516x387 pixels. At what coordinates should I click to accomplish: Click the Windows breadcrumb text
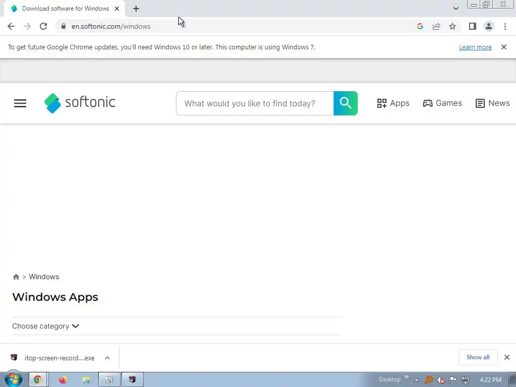click(x=44, y=277)
